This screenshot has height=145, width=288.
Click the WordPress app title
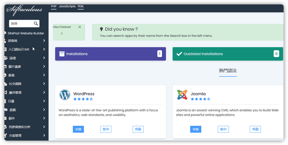click(84, 94)
